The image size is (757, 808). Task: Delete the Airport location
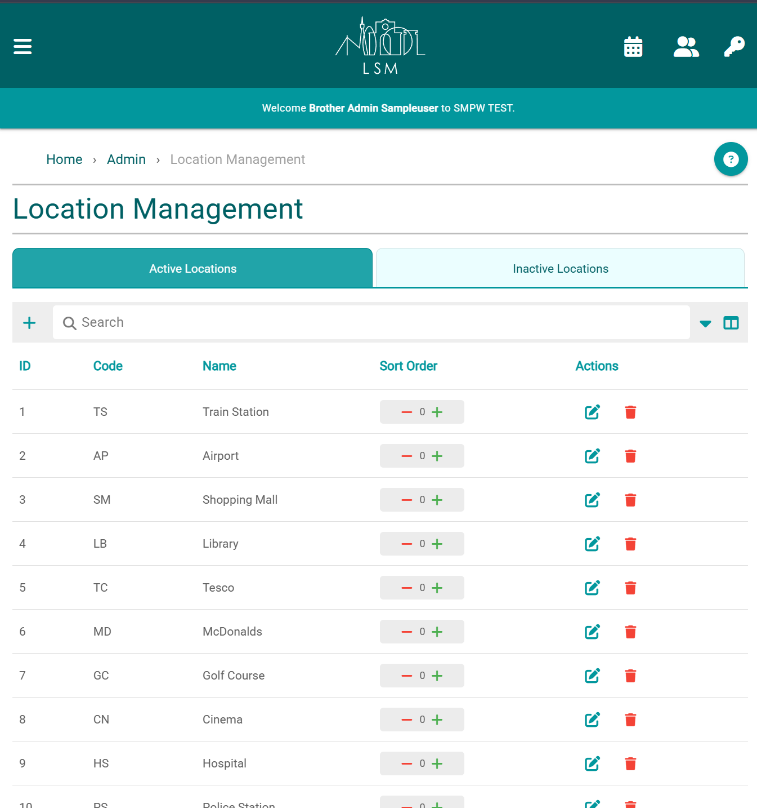630,456
